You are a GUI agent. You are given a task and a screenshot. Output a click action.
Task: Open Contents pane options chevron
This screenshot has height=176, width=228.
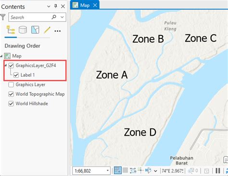pos(49,7)
